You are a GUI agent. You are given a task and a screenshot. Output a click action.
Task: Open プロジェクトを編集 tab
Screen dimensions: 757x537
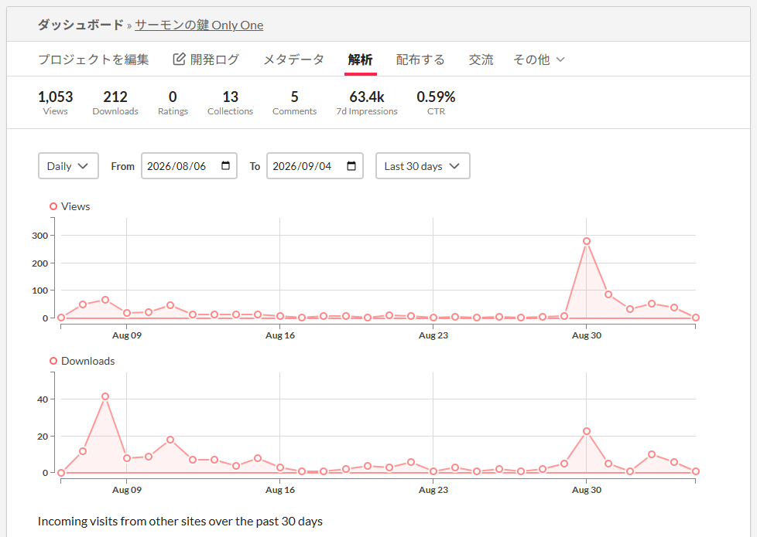tap(93, 59)
